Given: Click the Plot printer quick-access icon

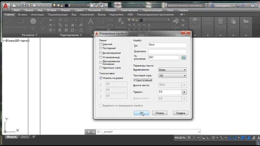Looking at the screenshot, I should click(x=34, y=5).
